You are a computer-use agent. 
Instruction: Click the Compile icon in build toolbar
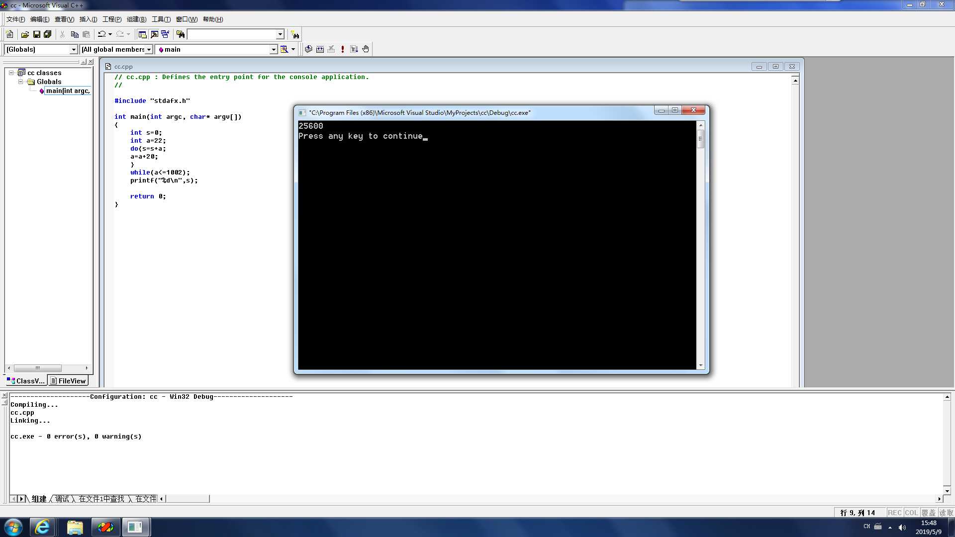tap(308, 49)
